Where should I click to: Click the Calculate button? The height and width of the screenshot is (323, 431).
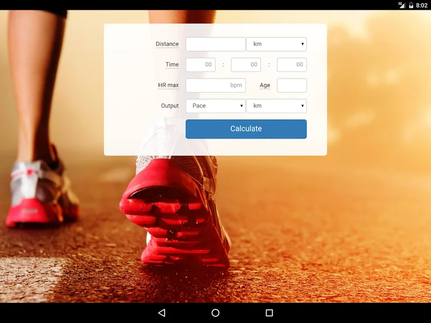246,129
